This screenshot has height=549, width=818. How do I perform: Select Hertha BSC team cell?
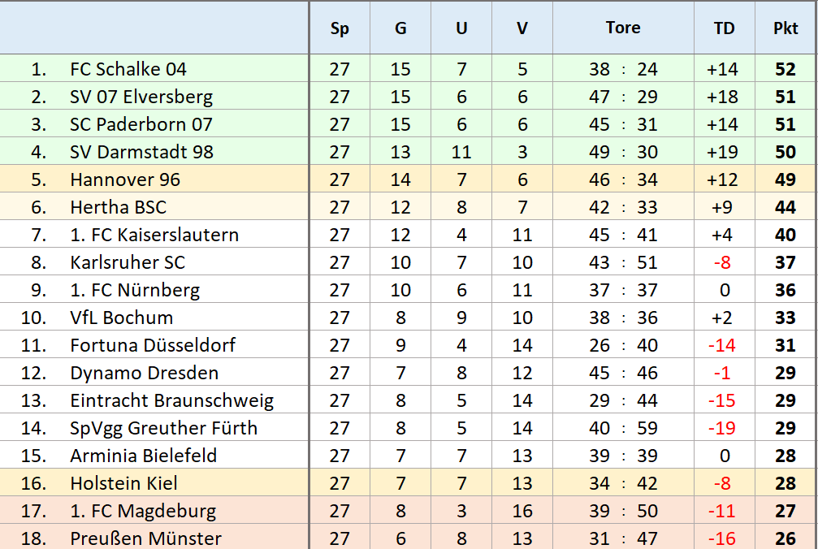tap(118, 207)
